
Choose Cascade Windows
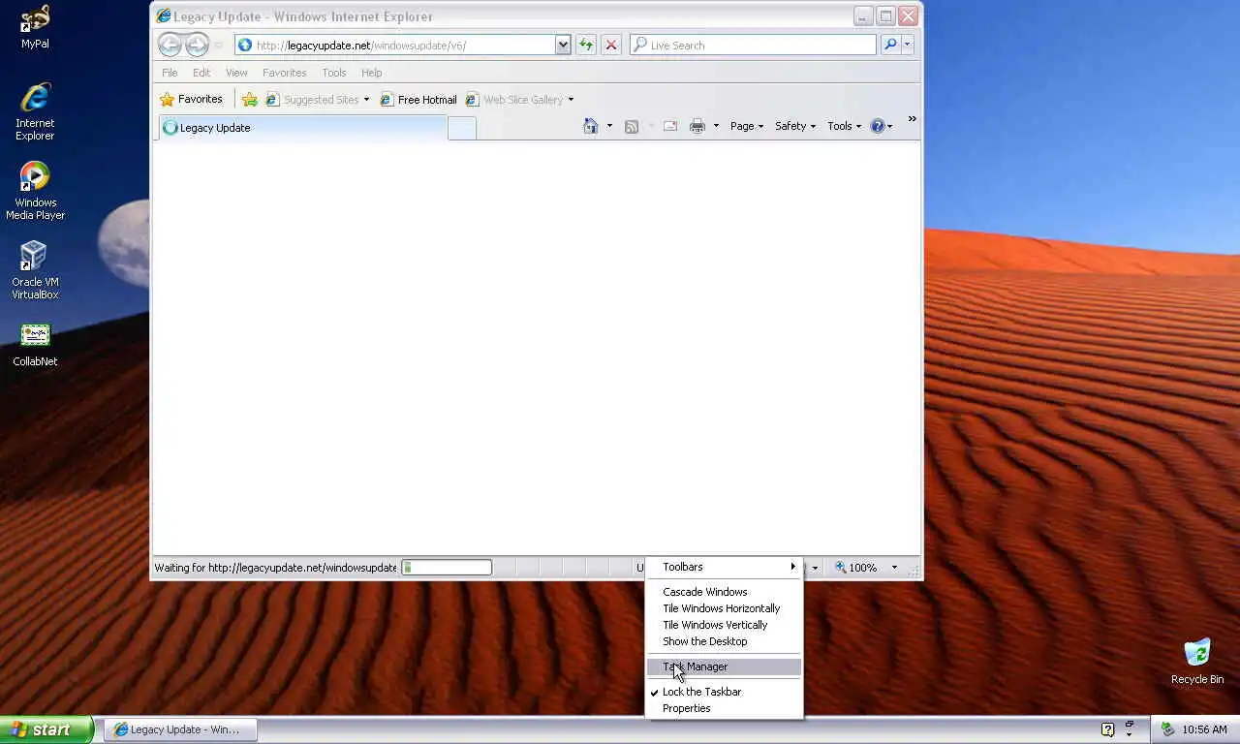(x=725, y=592)
